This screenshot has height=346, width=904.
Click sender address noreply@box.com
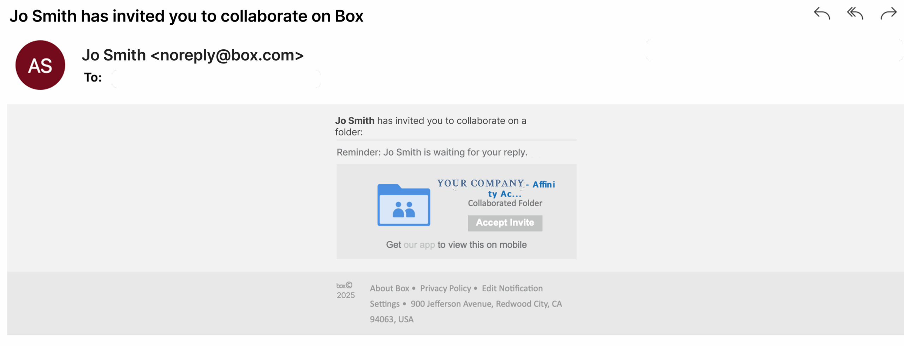pyautogui.click(x=227, y=55)
